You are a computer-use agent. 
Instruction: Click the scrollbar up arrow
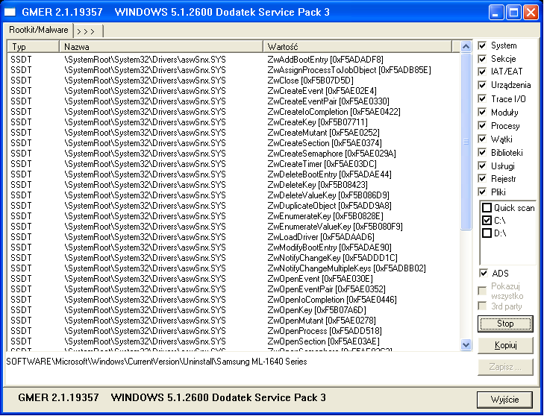click(x=466, y=46)
